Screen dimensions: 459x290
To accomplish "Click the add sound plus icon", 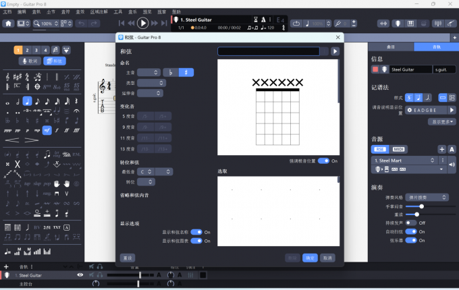I will click(x=441, y=149).
